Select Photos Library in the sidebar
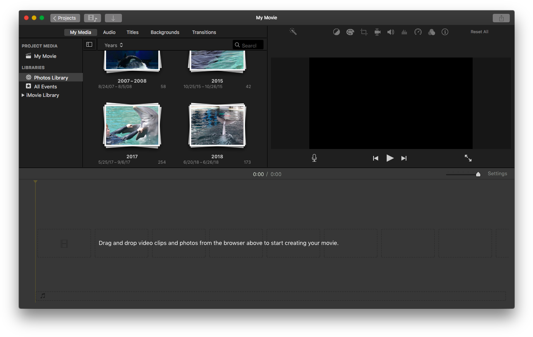533x337 pixels. 51,78
